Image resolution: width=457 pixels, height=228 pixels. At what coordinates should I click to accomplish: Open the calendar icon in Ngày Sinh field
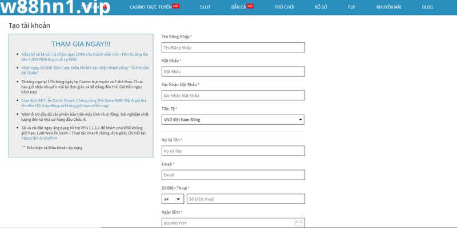[x=298, y=223]
